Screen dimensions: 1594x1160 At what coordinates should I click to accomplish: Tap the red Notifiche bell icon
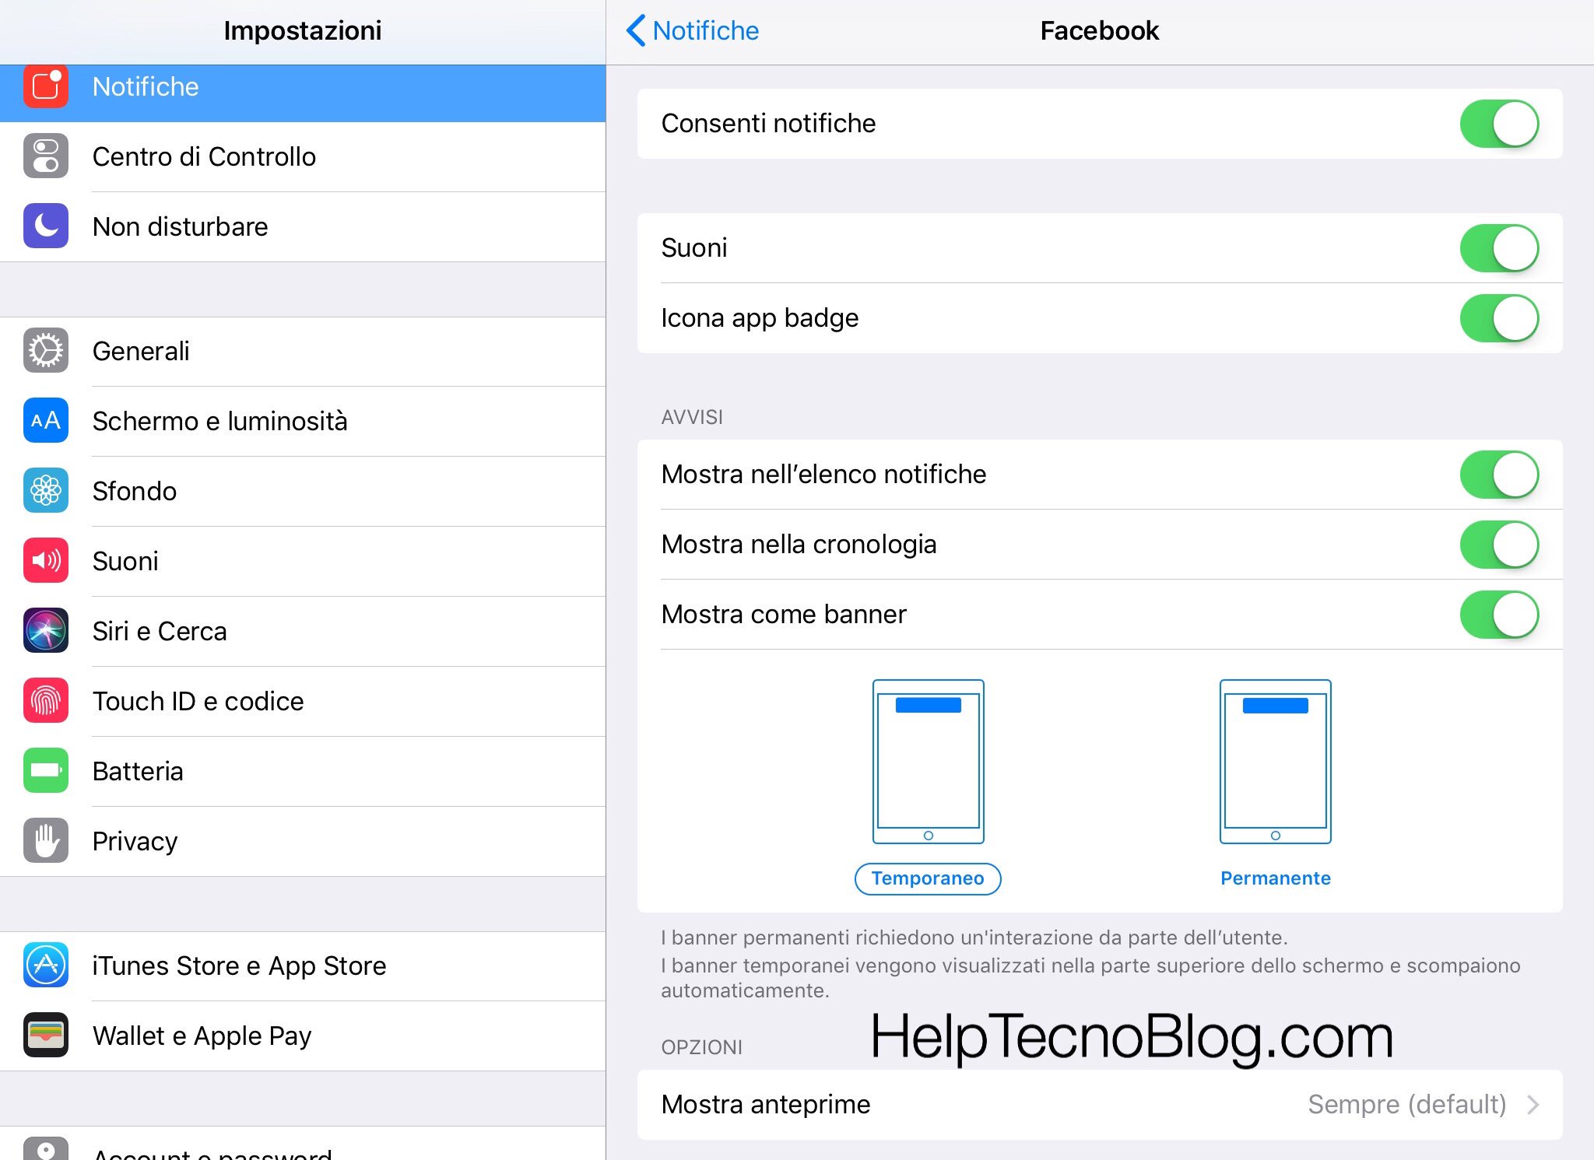46,86
